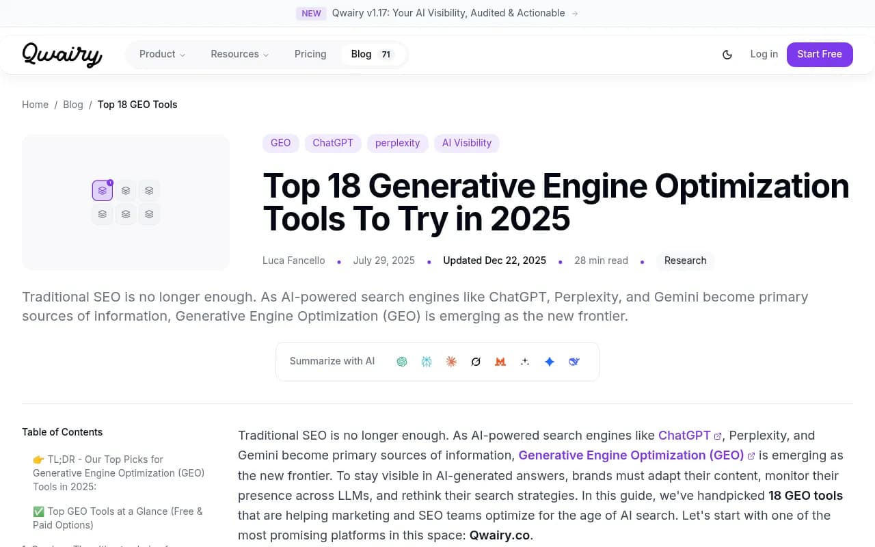Click bold 18 GEO tools text
Image resolution: width=875 pixels, height=547 pixels.
pos(805,496)
